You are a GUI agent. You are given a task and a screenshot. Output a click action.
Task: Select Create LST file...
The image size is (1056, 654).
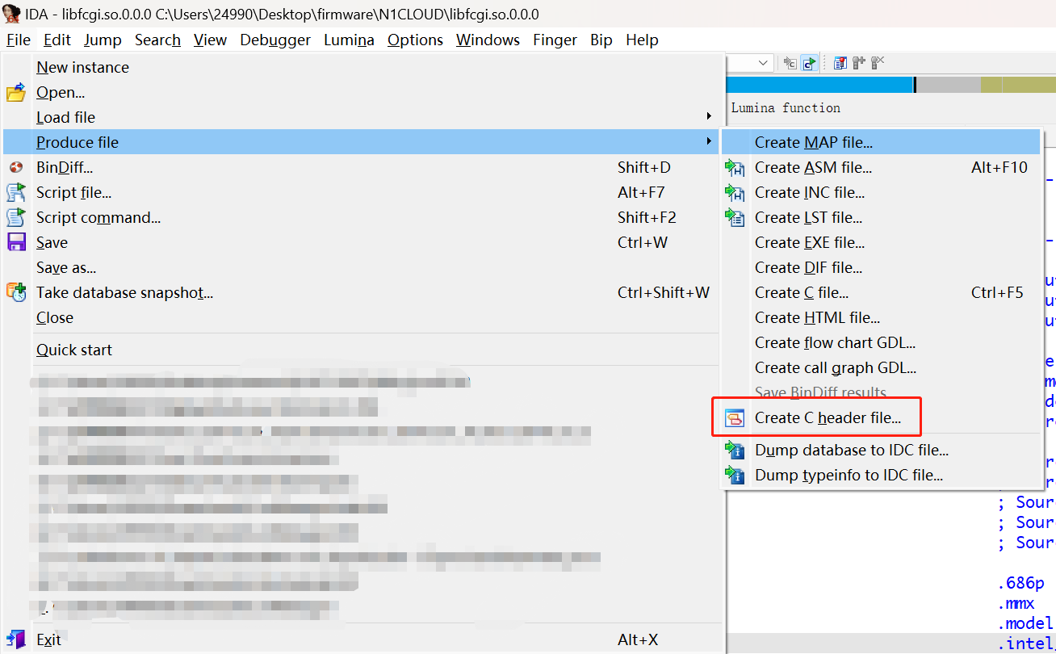coord(881,217)
